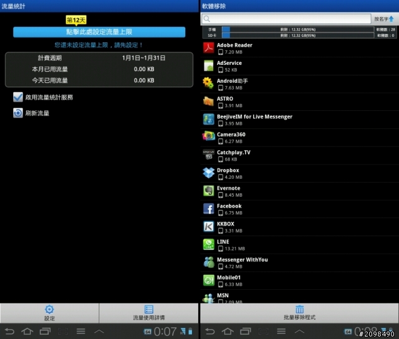Toggle 啟用流量統計服務 checkbox

click(18, 97)
